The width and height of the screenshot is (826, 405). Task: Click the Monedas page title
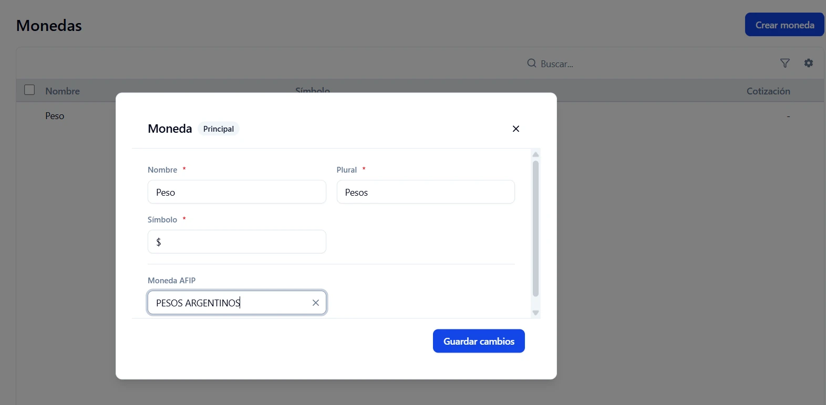[49, 26]
